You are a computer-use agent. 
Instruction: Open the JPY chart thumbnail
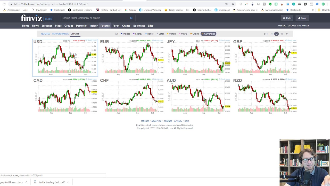click(x=198, y=58)
